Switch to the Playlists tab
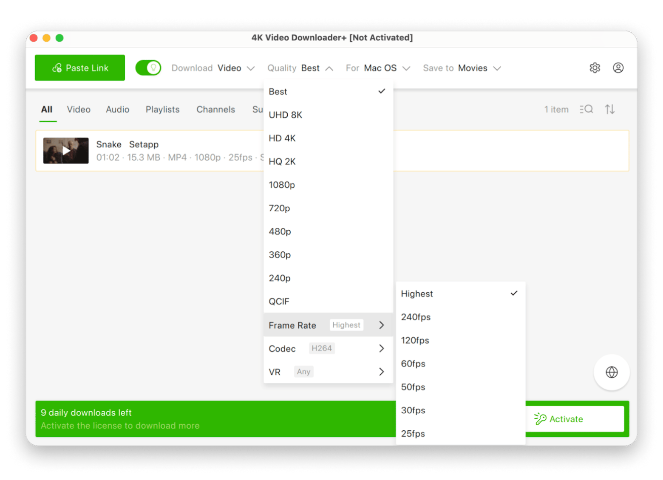The image size is (663, 480). click(162, 110)
